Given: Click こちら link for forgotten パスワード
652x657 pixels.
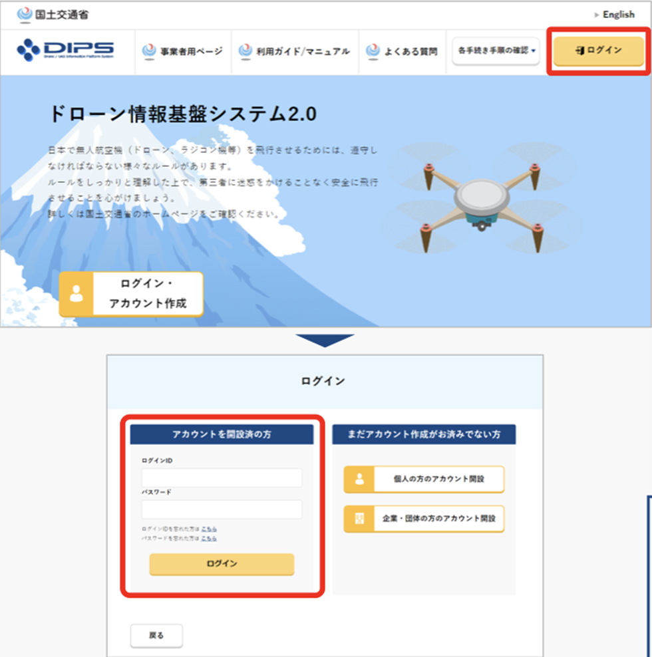Looking at the screenshot, I should click(x=209, y=538).
